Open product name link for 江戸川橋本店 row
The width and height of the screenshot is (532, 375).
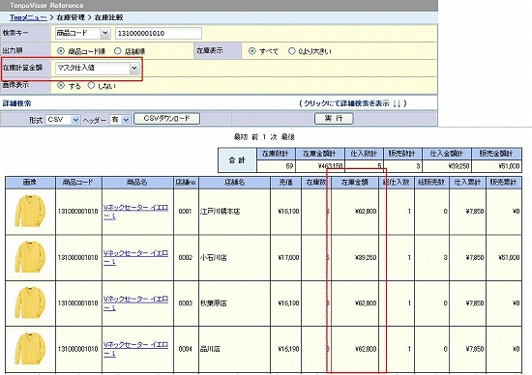[135, 212]
